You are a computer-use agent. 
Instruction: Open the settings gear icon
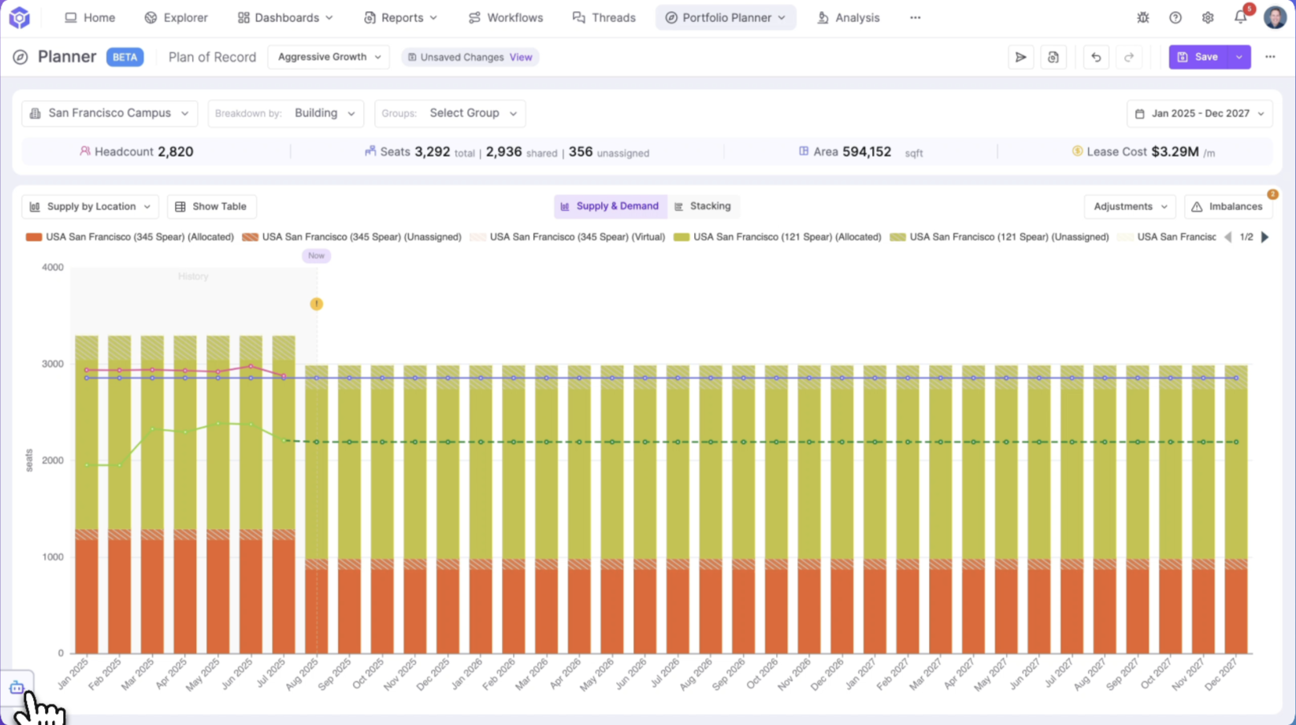(x=1207, y=17)
